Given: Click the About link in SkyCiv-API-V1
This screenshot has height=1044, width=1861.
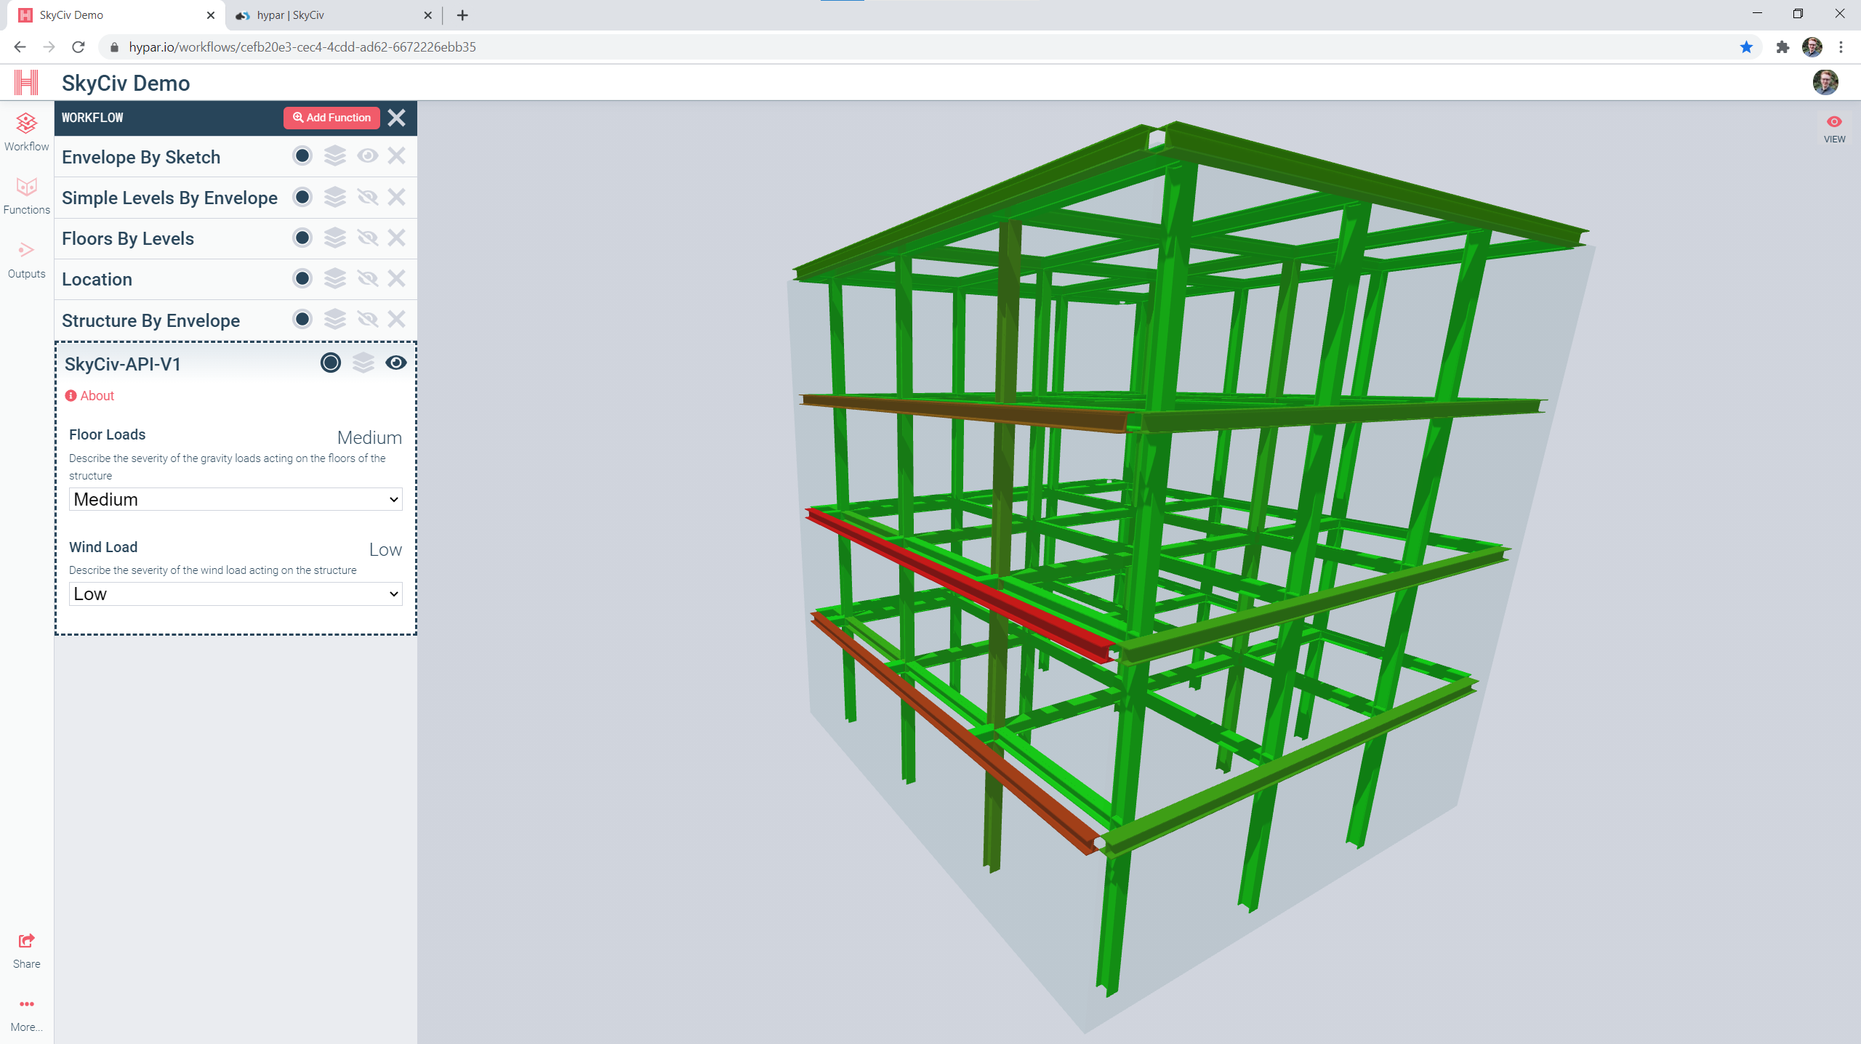Looking at the screenshot, I should (96, 396).
